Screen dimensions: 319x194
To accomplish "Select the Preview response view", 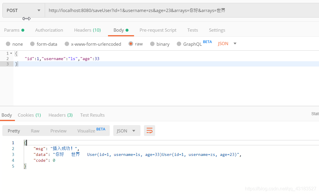I will (x=59, y=131).
